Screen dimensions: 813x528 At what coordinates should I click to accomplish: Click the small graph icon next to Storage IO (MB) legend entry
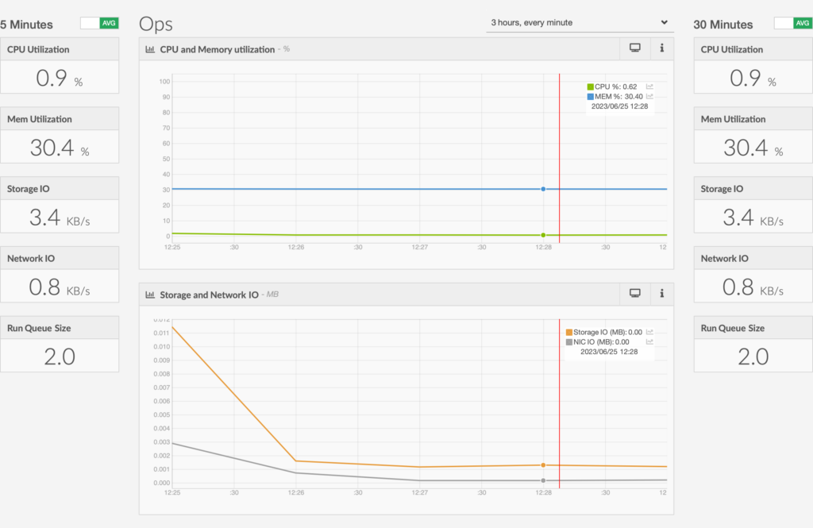(x=649, y=332)
